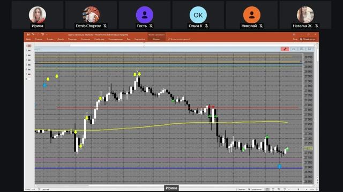This screenshot has height=192, width=343.
Task: Click the chart toolbar magnifier plus icon
Action: tap(302, 49)
